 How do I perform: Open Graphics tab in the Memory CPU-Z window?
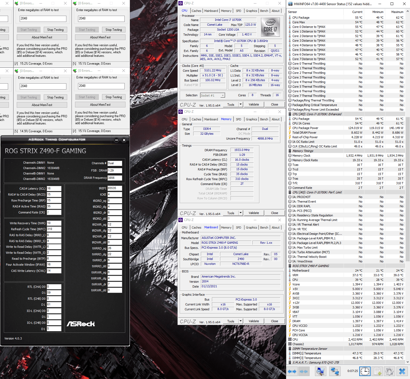[252, 119]
